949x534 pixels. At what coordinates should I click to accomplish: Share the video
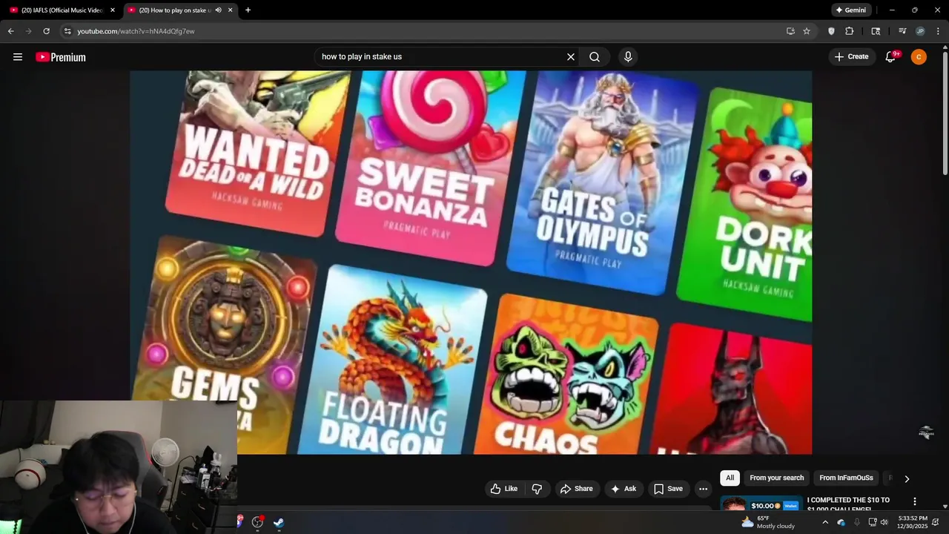(576, 489)
